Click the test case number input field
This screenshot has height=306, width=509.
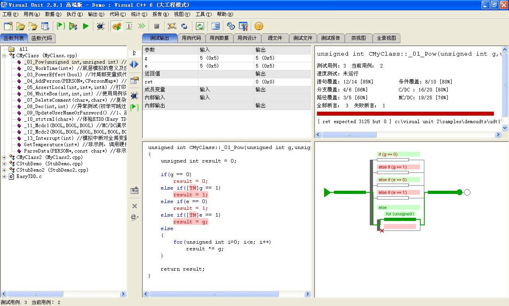click(134, 53)
